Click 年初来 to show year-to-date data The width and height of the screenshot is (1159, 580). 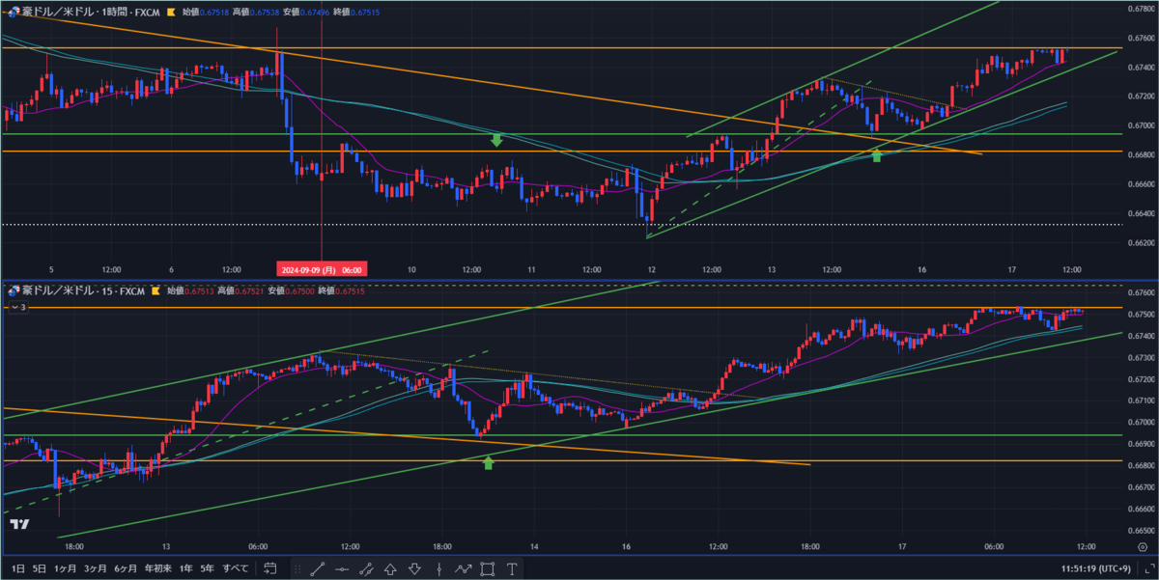coord(156,568)
